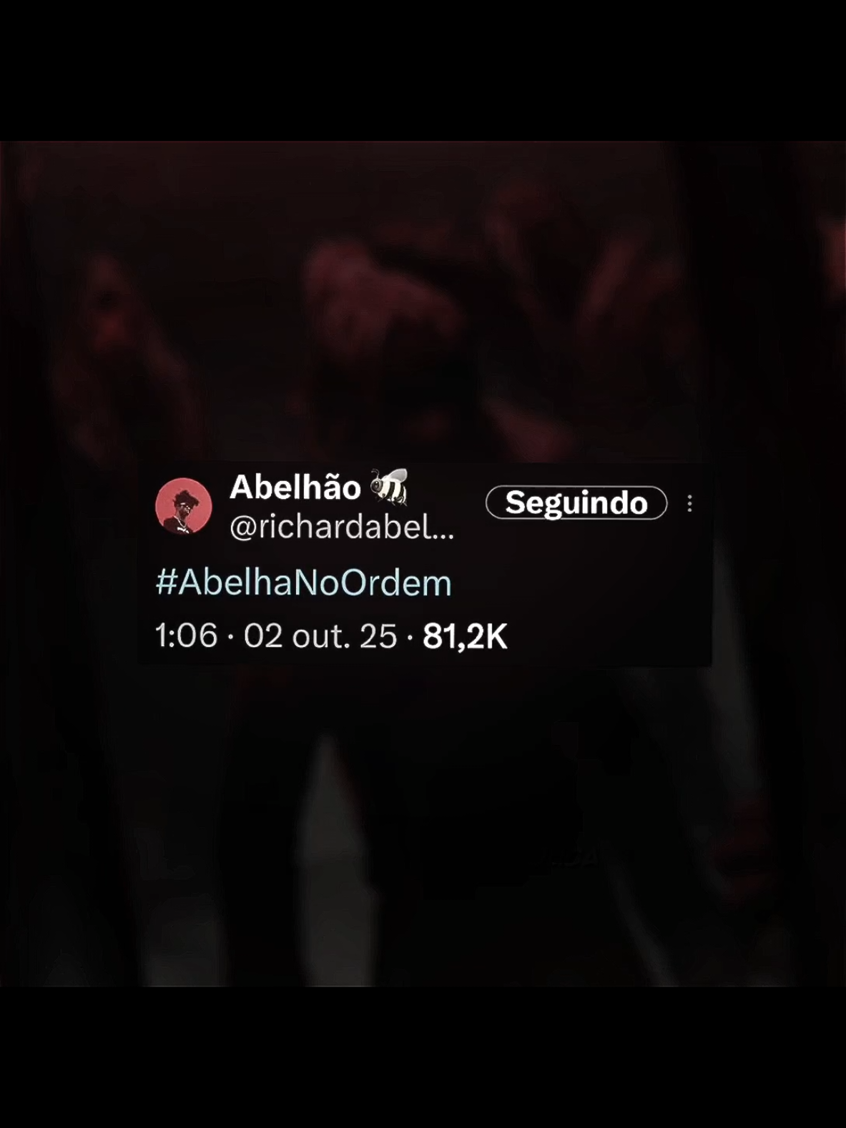This screenshot has height=1128, width=846.
Task: Select the Abelhão display name
Action: (295, 488)
